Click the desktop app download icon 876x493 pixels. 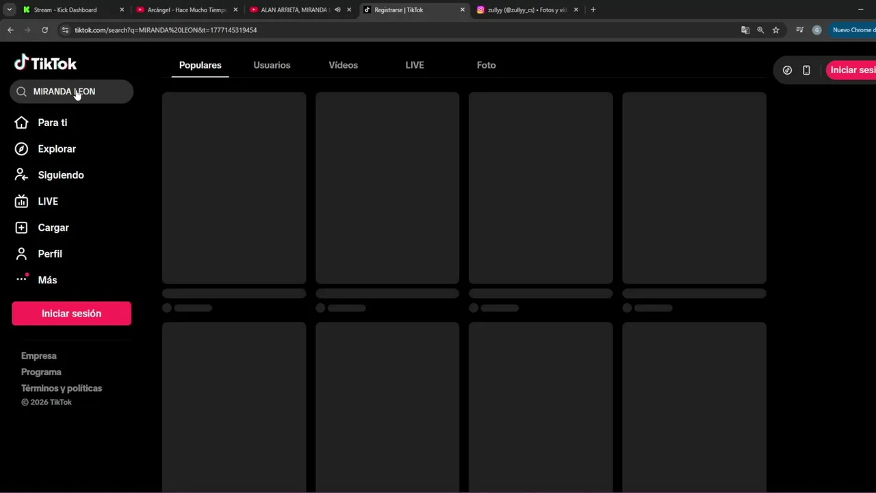[x=787, y=70]
